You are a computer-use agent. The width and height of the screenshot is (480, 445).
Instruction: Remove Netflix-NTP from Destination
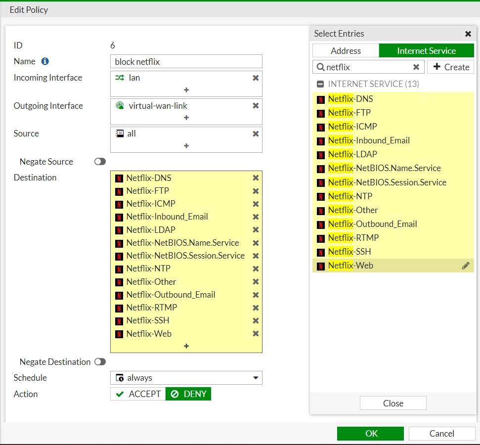click(x=256, y=268)
